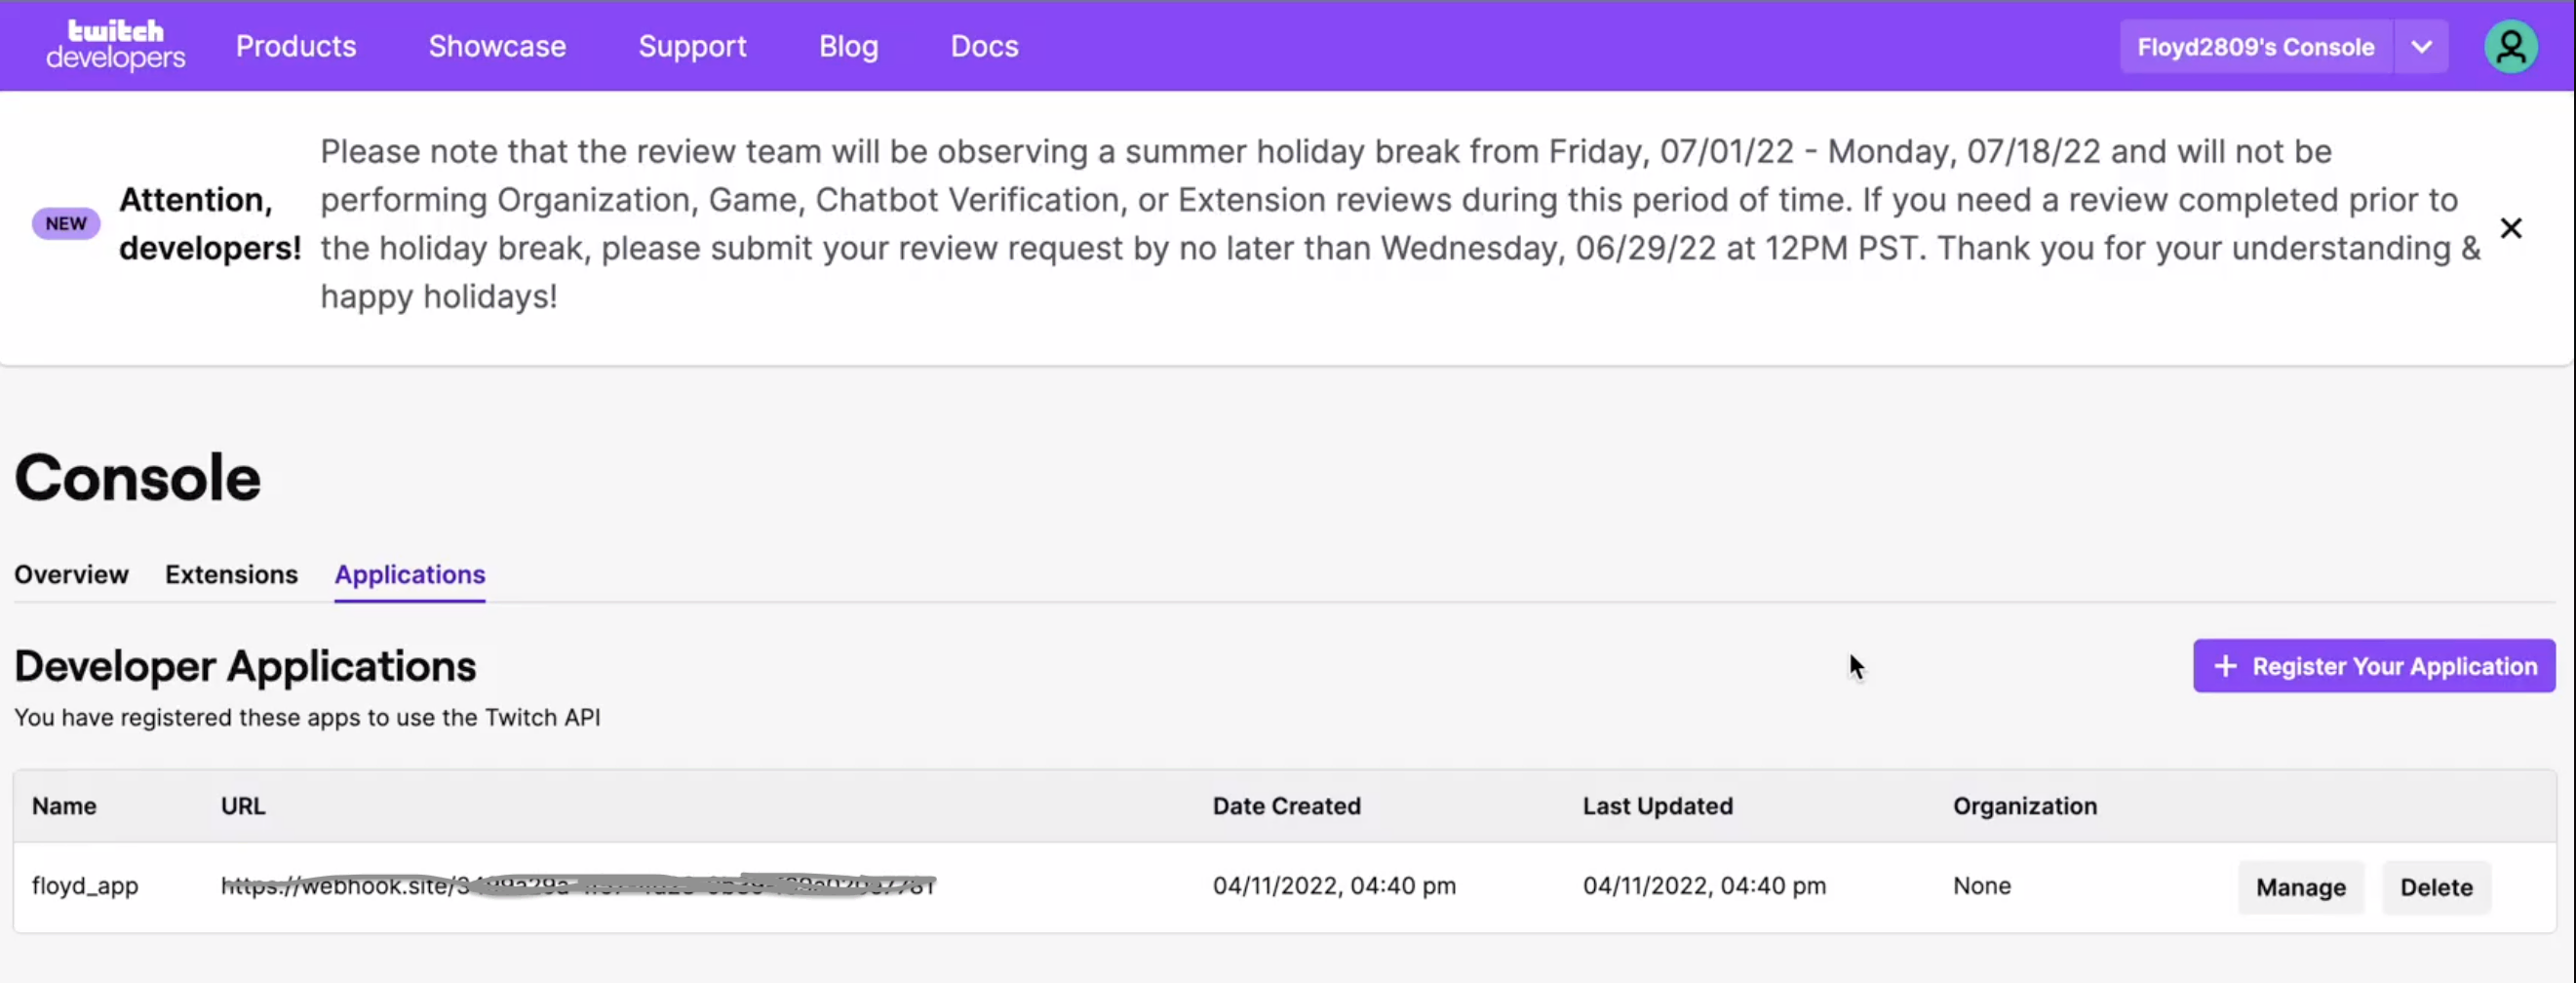
Task: Dismiss the holiday announcement banner
Action: click(2510, 228)
